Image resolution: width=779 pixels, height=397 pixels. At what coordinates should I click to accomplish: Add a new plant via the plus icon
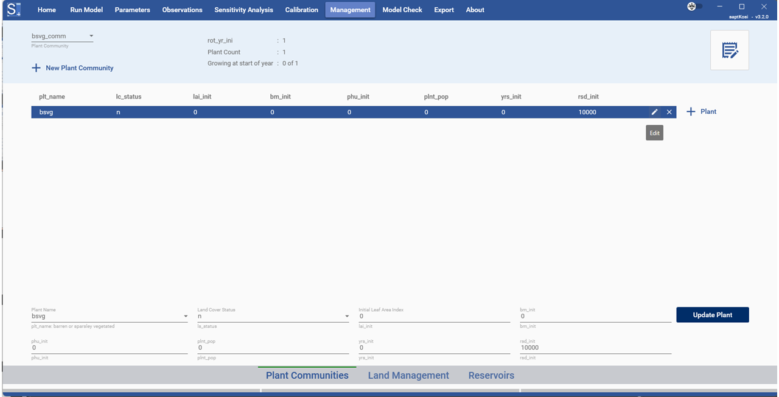click(x=691, y=111)
